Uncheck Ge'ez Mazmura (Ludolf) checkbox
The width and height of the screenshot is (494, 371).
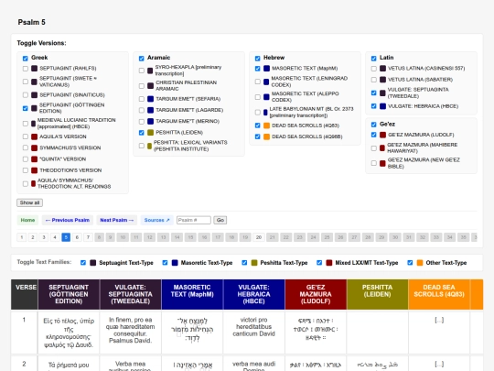373,135
